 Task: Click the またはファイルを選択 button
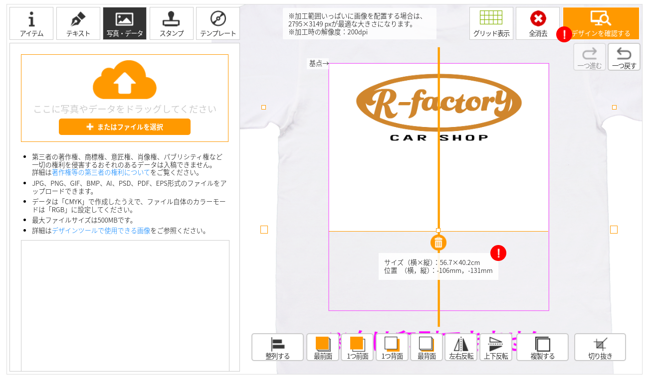coord(125,127)
